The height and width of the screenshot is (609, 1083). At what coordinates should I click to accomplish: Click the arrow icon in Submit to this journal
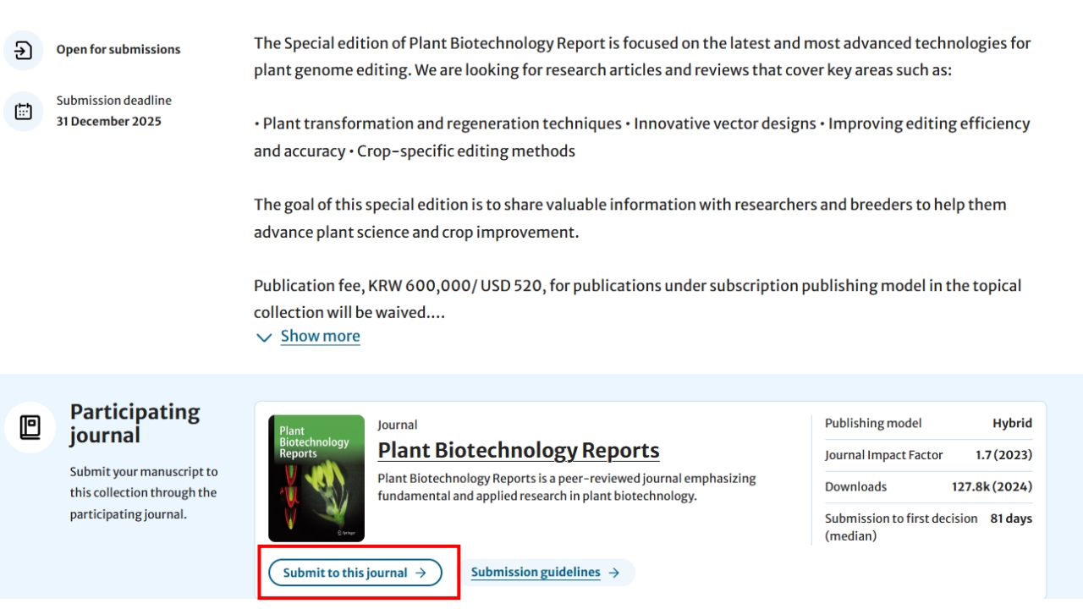click(421, 573)
